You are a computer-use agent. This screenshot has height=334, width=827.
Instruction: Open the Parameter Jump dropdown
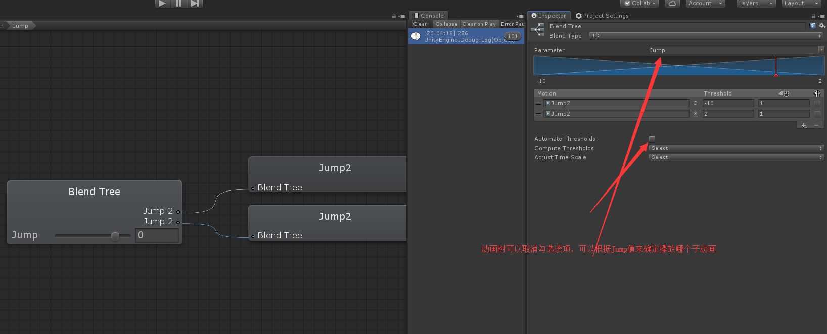point(736,50)
